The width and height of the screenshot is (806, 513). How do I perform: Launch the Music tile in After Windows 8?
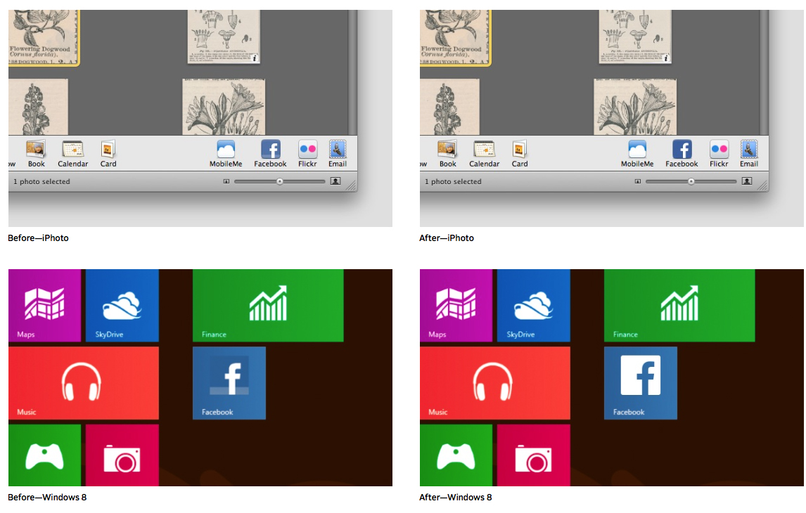[x=494, y=382]
